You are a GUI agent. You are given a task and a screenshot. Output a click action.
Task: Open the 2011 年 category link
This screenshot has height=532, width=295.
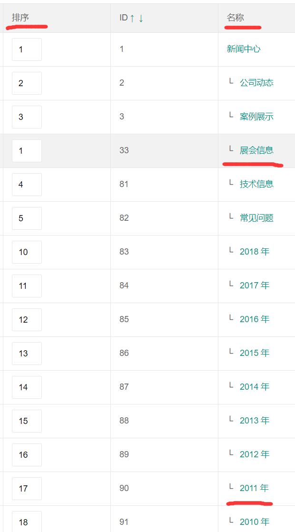pyautogui.click(x=254, y=488)
